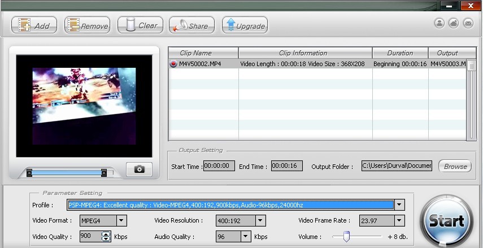Click the Duration column header
Viewport: 483px width, 248px height.
coord(399,53)
